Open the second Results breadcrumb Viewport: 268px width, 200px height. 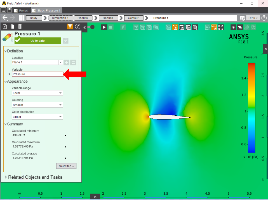point(109,18)
